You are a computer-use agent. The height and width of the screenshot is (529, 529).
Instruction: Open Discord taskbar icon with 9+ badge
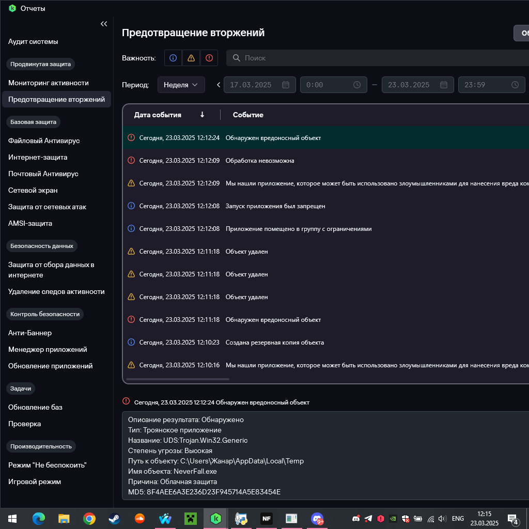click(x=317, y=519)
